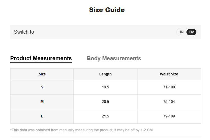210x140 pixels.
Task: Open the Product Measurements tab
Action: [41, 58]
